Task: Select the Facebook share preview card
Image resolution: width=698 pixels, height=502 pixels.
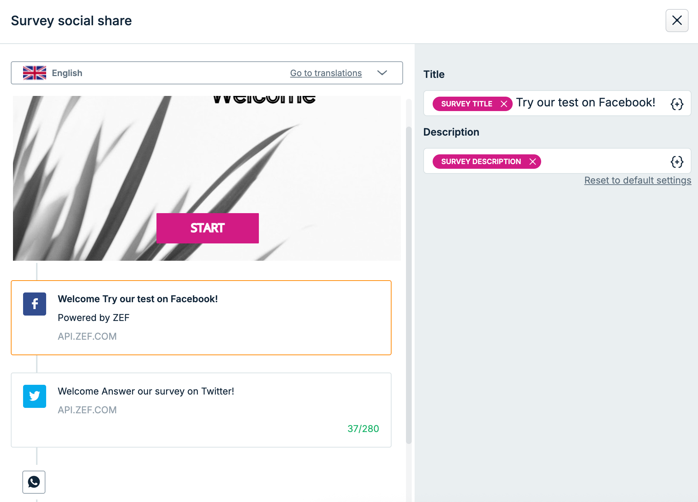Action: click(201, 318)
